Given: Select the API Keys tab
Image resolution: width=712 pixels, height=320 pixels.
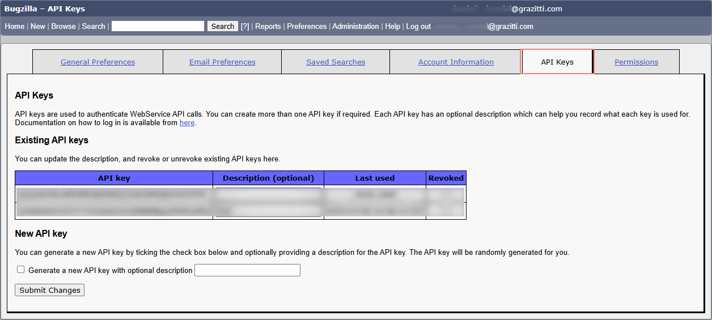Looking at the screenshot, I should tap(557, 62).
